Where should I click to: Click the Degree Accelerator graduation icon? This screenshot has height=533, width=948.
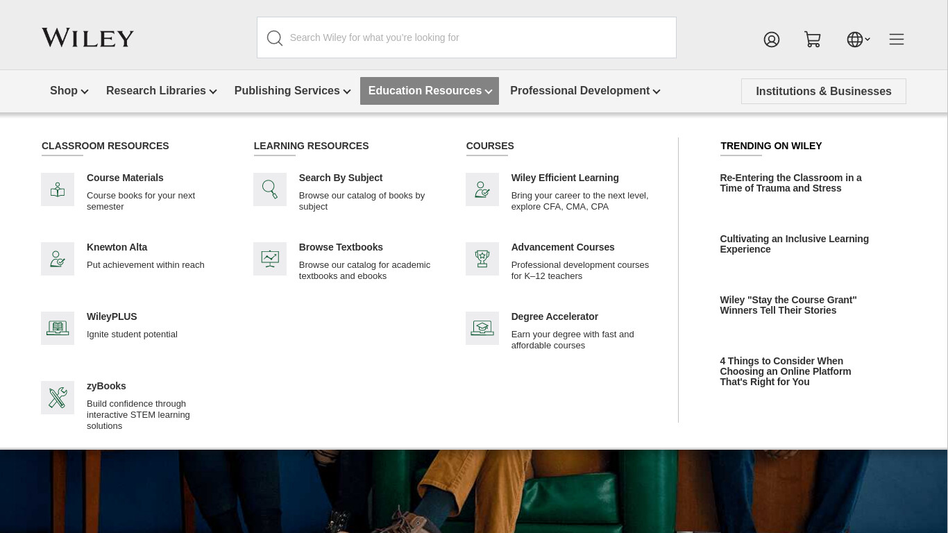(x=482, y=328)
